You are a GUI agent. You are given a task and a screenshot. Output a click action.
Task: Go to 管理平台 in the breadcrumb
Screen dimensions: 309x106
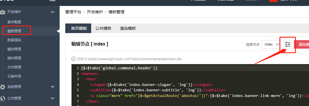73,12
